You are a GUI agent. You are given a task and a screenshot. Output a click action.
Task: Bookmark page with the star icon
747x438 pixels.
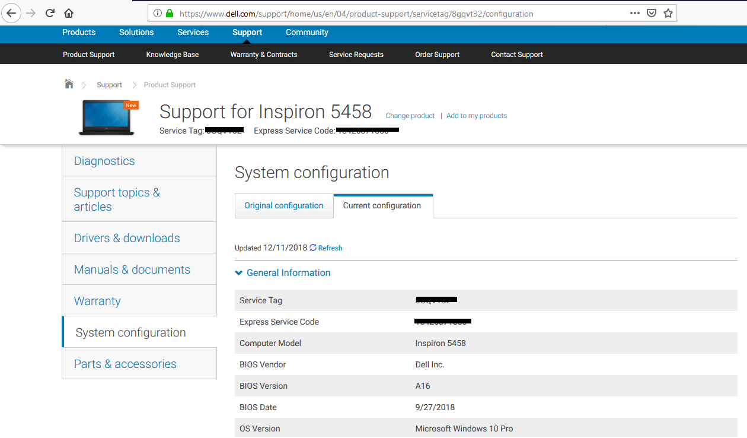click(x=668, y=13)
